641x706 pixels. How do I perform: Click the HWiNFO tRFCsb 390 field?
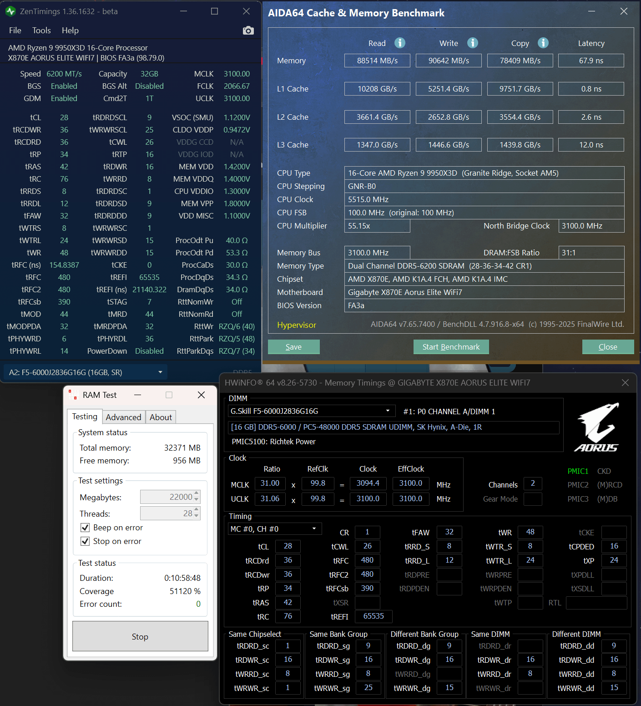367,589
